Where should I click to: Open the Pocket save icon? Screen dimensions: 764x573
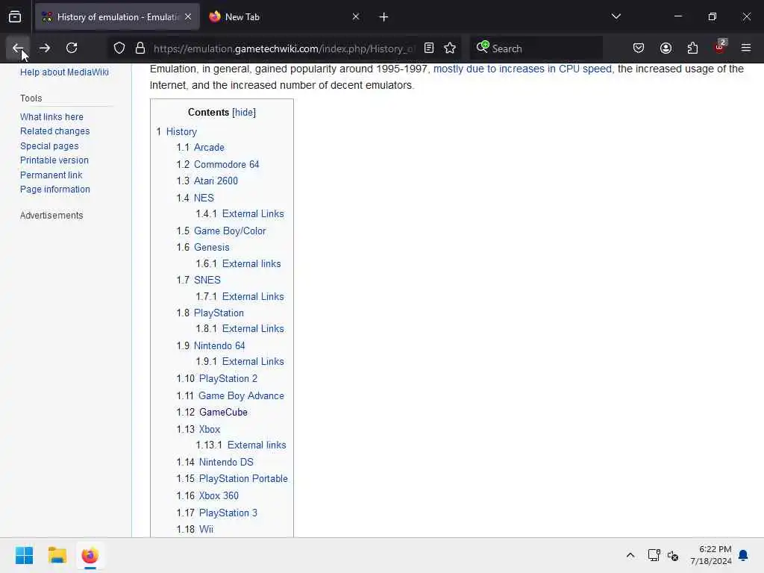point(639,48)
